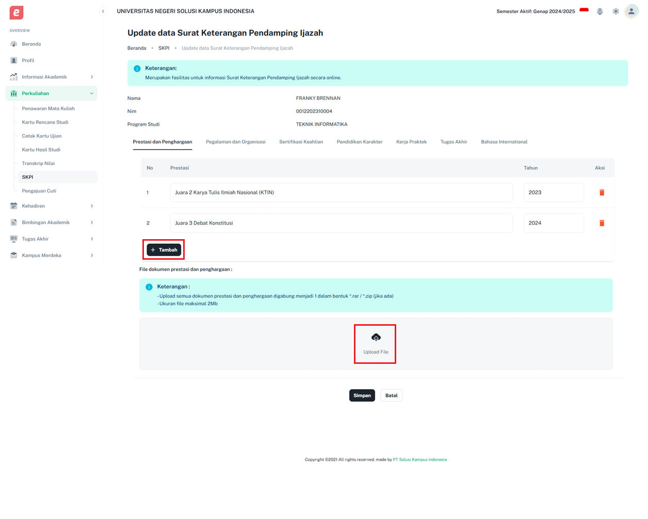Click the Indonesian flag language icon
The image size is (648, 519).
(x=584, y=11)
